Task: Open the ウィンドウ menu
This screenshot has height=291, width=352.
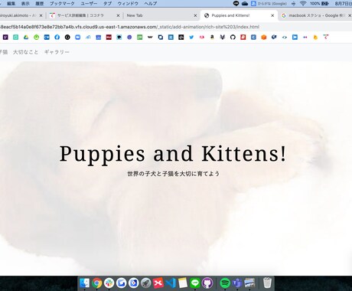Action: click(x=128, y=4)
